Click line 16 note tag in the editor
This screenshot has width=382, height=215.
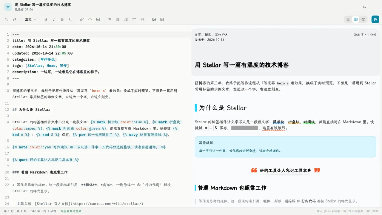click(89, 147)
